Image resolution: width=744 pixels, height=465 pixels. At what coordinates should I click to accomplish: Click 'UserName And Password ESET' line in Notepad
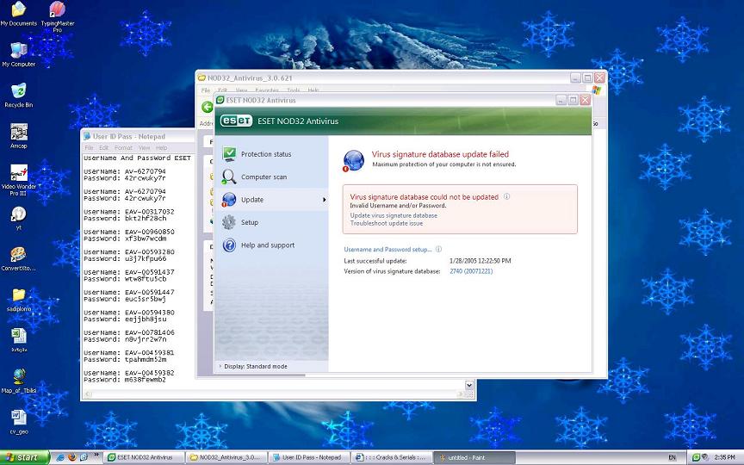tap(137, 158)
